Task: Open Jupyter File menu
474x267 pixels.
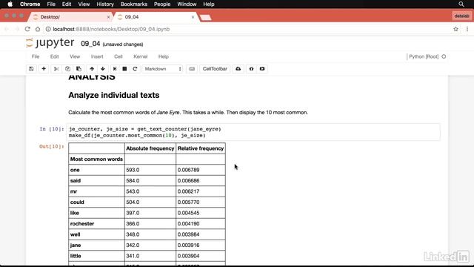Action: (36, 56)
